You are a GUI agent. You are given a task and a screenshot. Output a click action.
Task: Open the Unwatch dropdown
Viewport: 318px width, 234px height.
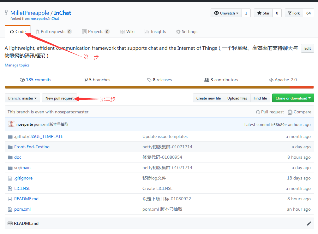tap(226, 13)
